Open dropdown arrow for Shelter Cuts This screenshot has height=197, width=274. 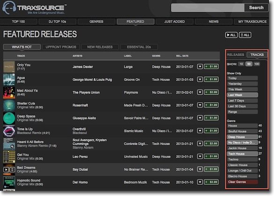point(200,105)
